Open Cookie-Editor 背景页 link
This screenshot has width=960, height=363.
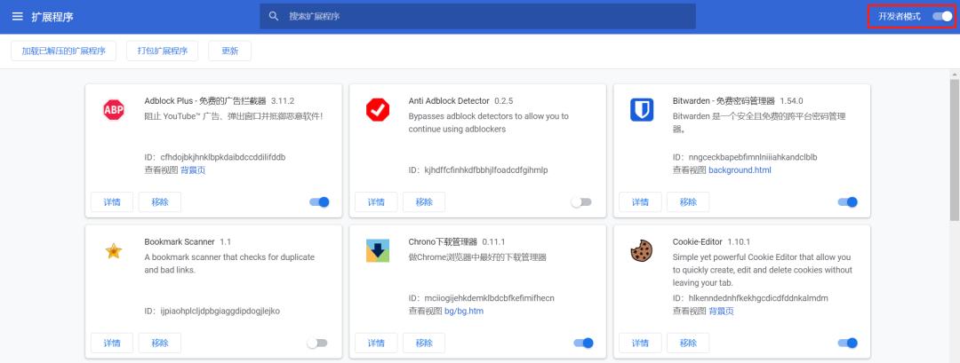point(721,311)
